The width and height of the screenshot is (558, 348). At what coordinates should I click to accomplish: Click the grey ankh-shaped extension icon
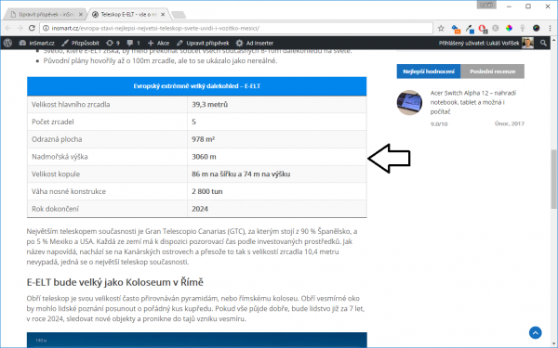(523, 28)
